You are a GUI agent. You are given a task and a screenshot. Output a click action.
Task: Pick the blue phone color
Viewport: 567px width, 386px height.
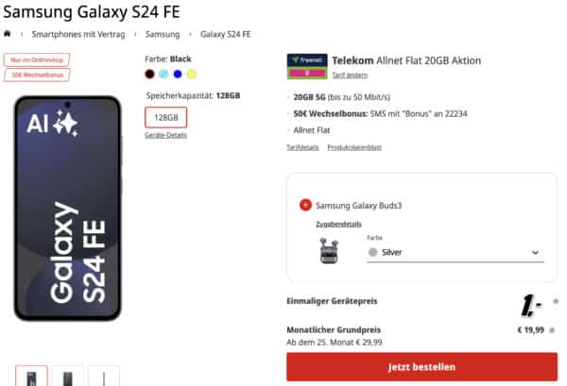(x=178, y=74)
